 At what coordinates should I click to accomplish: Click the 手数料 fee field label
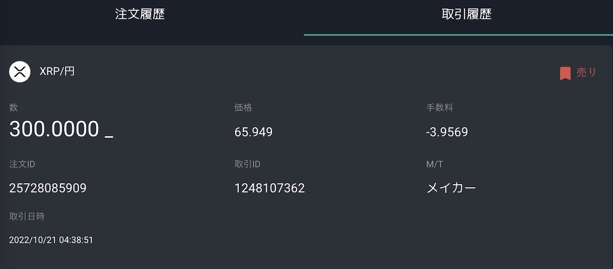pyautogui.click(x=439, y=107)
